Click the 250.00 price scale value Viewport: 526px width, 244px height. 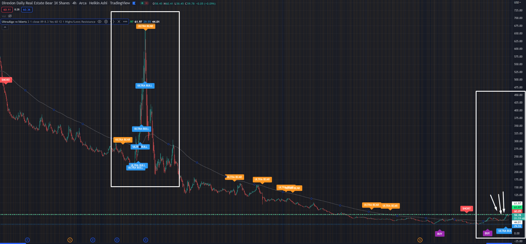click(518, 157)
